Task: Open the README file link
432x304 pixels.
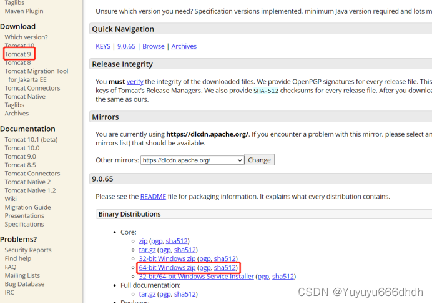Action: pyautogui.click(x=153, y=197)
